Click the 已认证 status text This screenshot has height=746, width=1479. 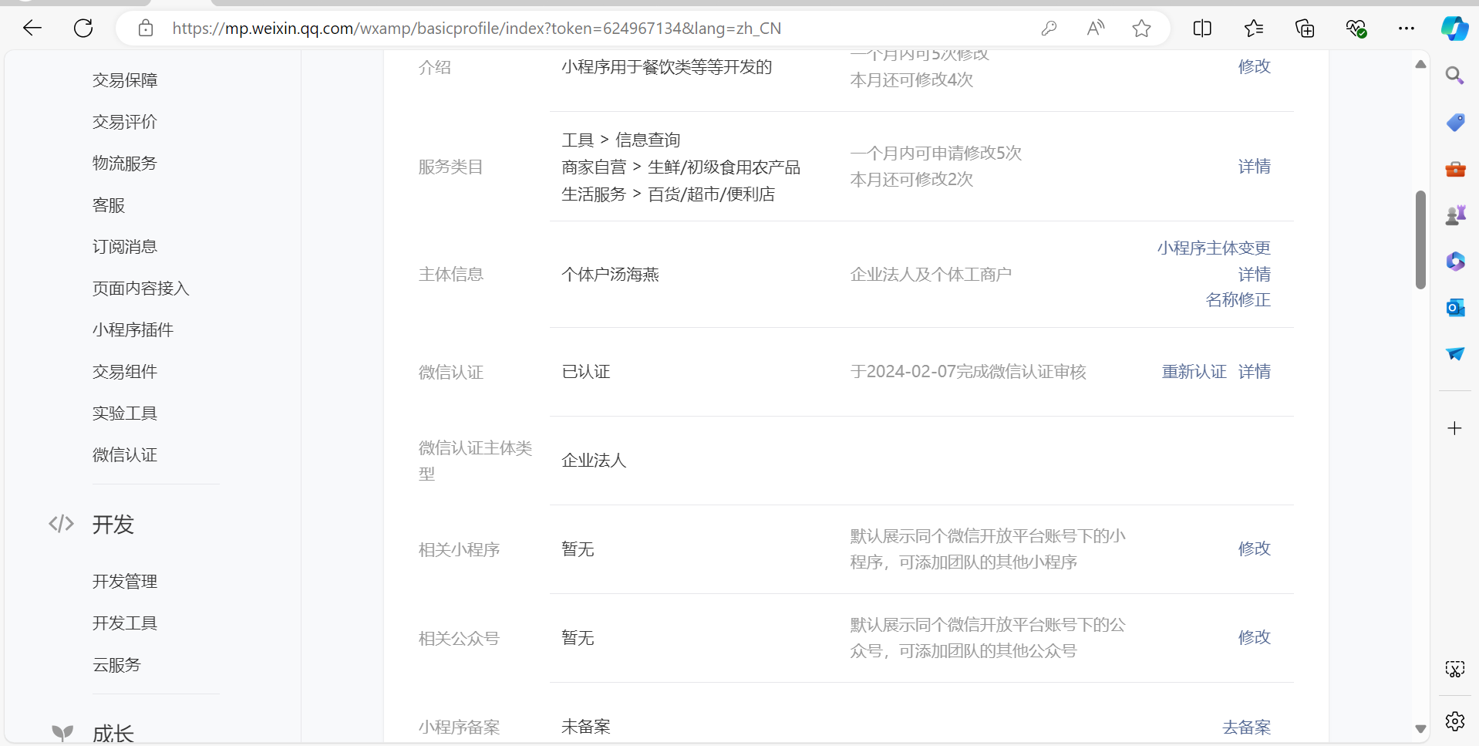click(586, 372)
